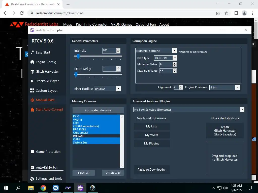Bookmark this page with the star icon
The height and width of the screenshot is (193, 258).
tap(226, 13)
